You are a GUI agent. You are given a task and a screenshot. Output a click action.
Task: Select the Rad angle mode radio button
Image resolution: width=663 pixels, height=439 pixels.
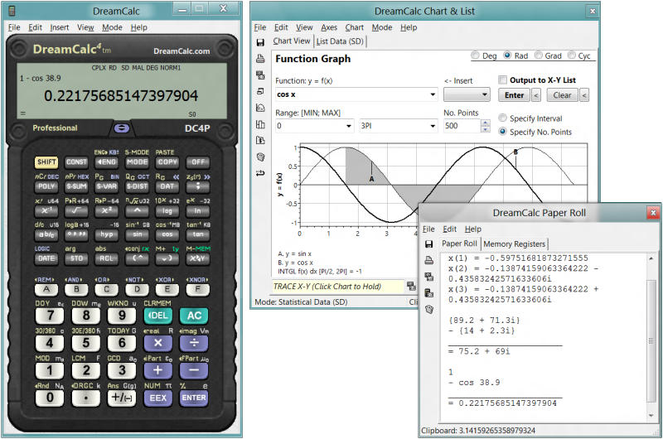click(x=507, y=55)
